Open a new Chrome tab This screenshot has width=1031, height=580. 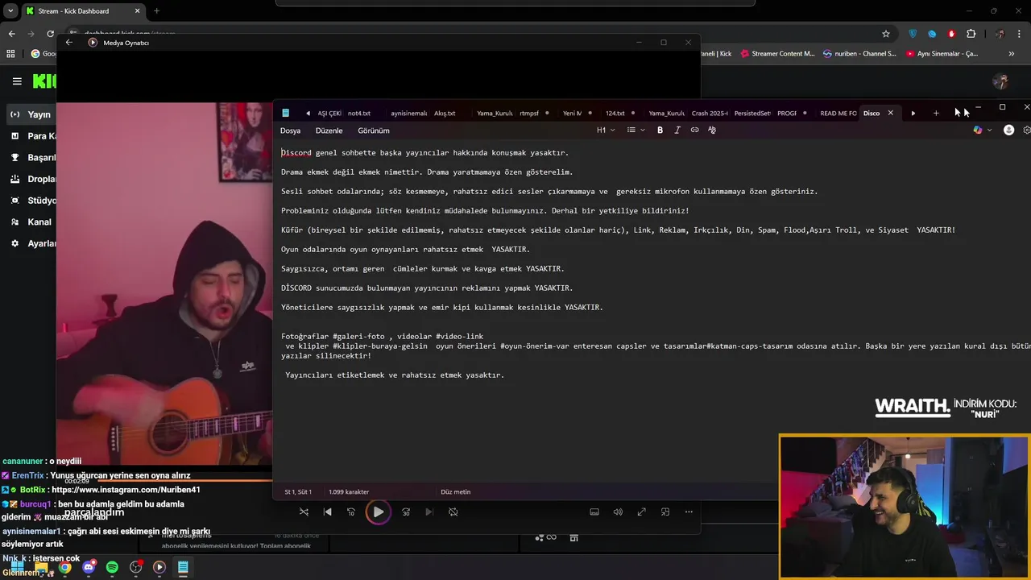(156, 11)
